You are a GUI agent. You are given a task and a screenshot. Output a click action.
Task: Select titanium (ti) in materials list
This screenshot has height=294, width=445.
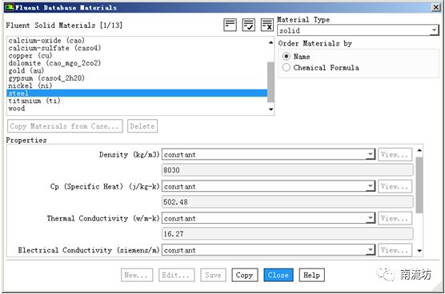tap(137, 101)
